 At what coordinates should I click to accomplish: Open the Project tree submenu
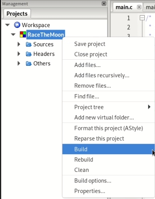[109, 107]
